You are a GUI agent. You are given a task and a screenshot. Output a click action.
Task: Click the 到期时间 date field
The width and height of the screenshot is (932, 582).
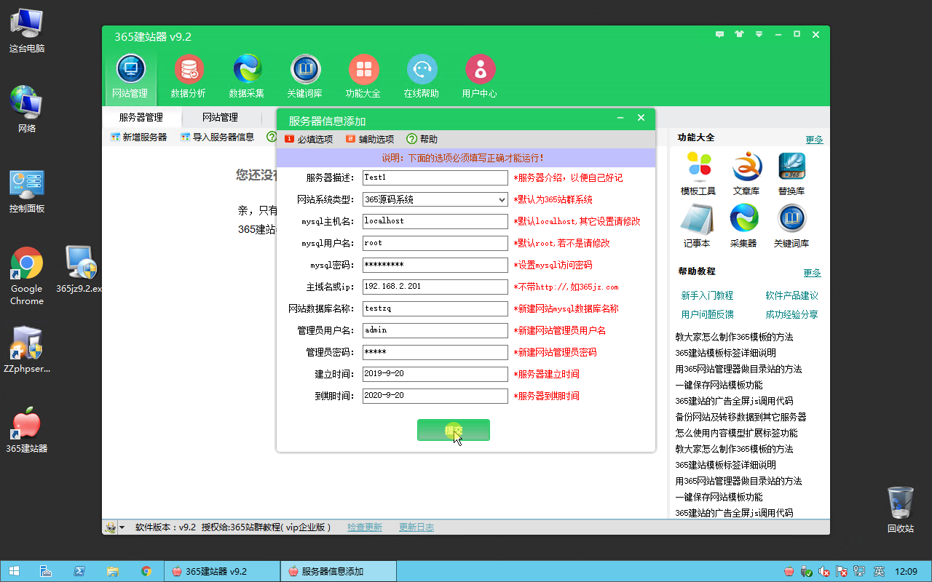[x=435, y=396]
